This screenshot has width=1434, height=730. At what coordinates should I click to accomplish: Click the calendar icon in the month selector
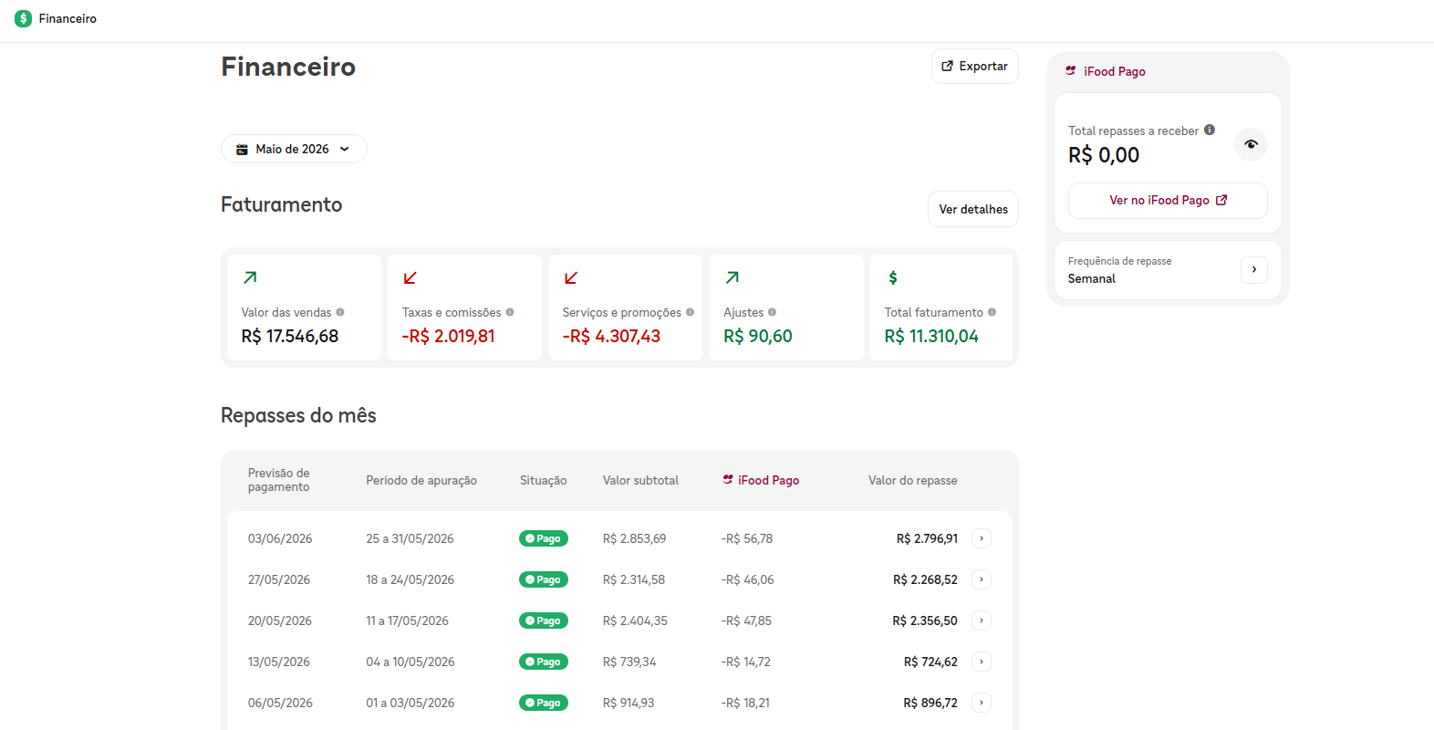[242, 149]
